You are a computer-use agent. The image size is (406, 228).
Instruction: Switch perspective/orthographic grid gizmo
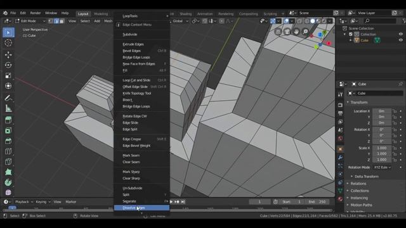[x=278, y=32]
